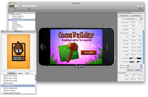Open the Blend dst dropdown
This screenshot has width=148, height=97.
pyautogui.click(x=134, y=68)
